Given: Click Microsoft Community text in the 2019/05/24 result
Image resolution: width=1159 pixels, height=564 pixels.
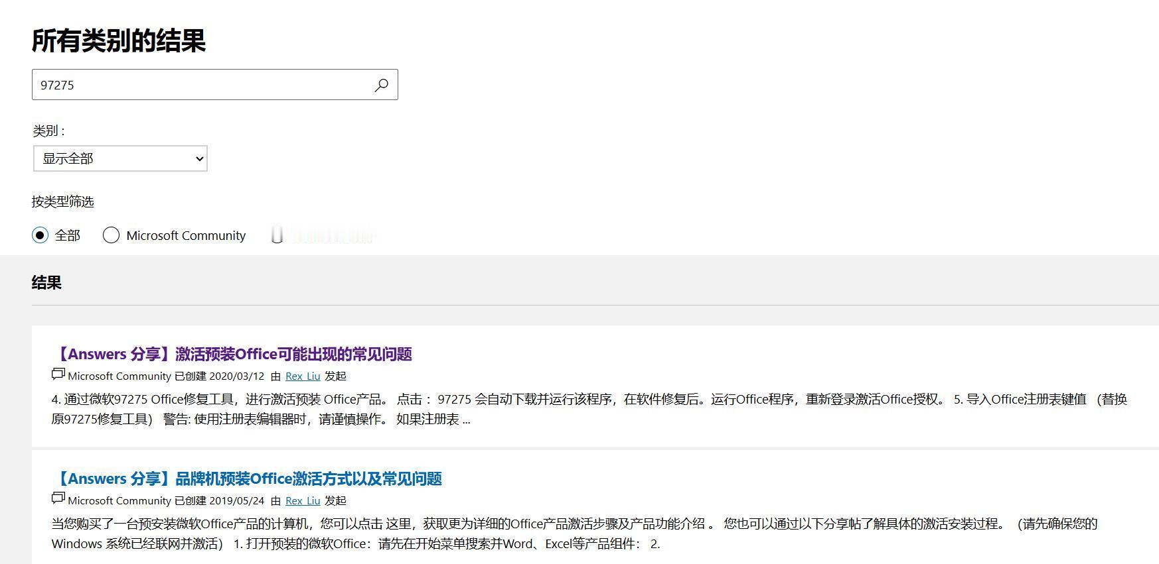Looking at the screenshot, I should 119,500.
